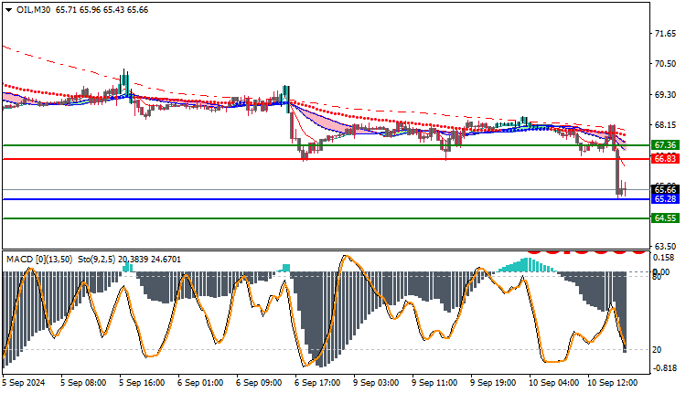
Task: Open the chart menu triangle beside OIL,M30
Action: [x=9, y=10]
